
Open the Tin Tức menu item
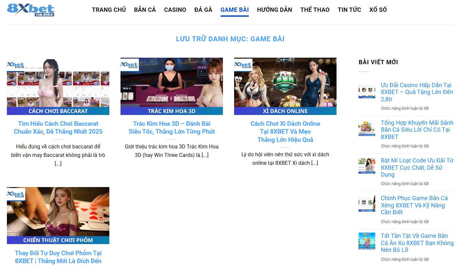(349, 10)
